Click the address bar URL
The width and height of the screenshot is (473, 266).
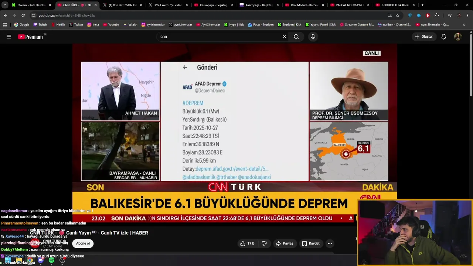(x=67, y=16)
